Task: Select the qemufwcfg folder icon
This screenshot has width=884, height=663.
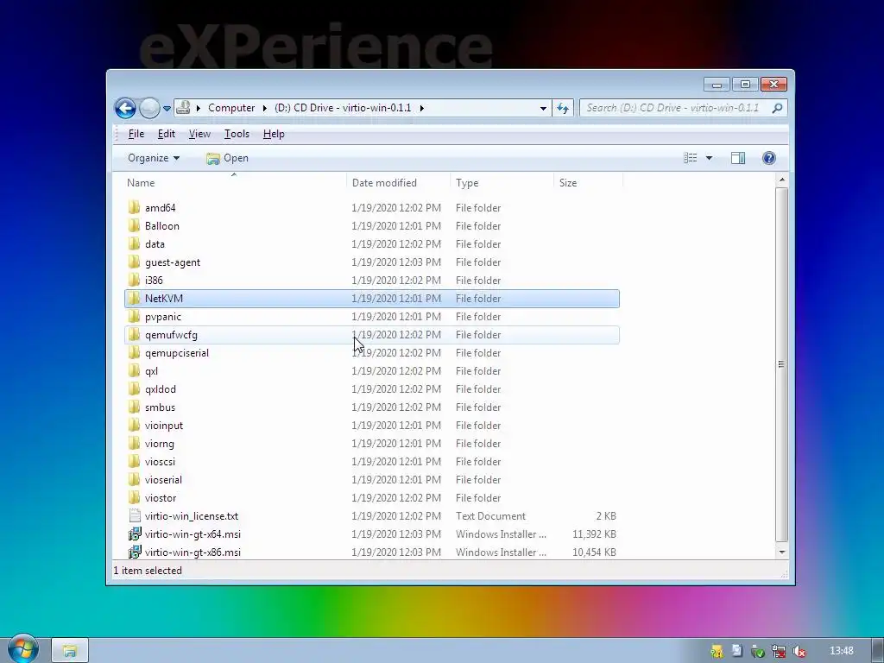Action: point(134,334)
